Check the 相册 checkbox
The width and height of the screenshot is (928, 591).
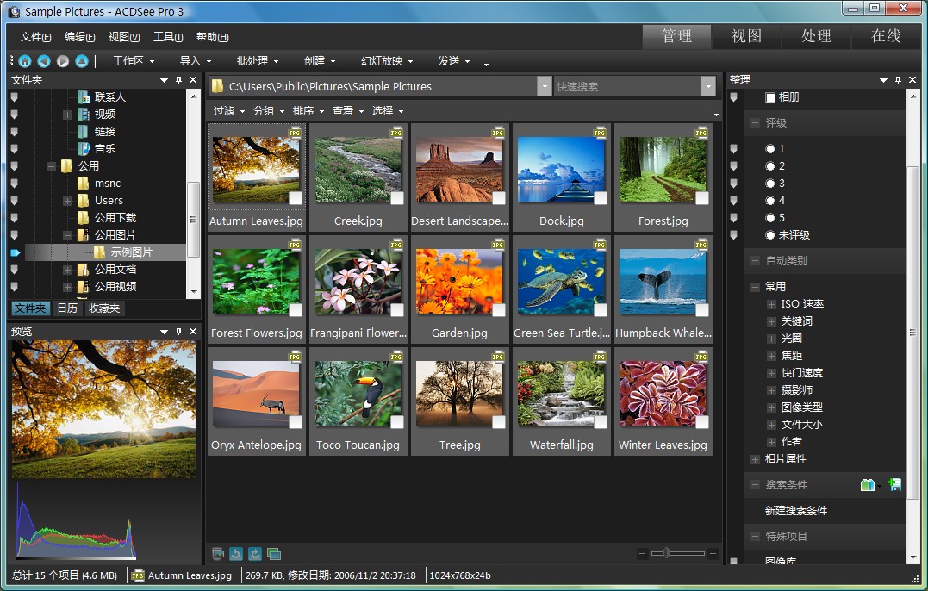(x=770, y=97)
